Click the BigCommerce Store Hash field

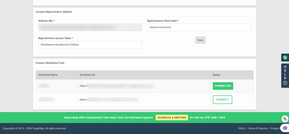point(199,27)
